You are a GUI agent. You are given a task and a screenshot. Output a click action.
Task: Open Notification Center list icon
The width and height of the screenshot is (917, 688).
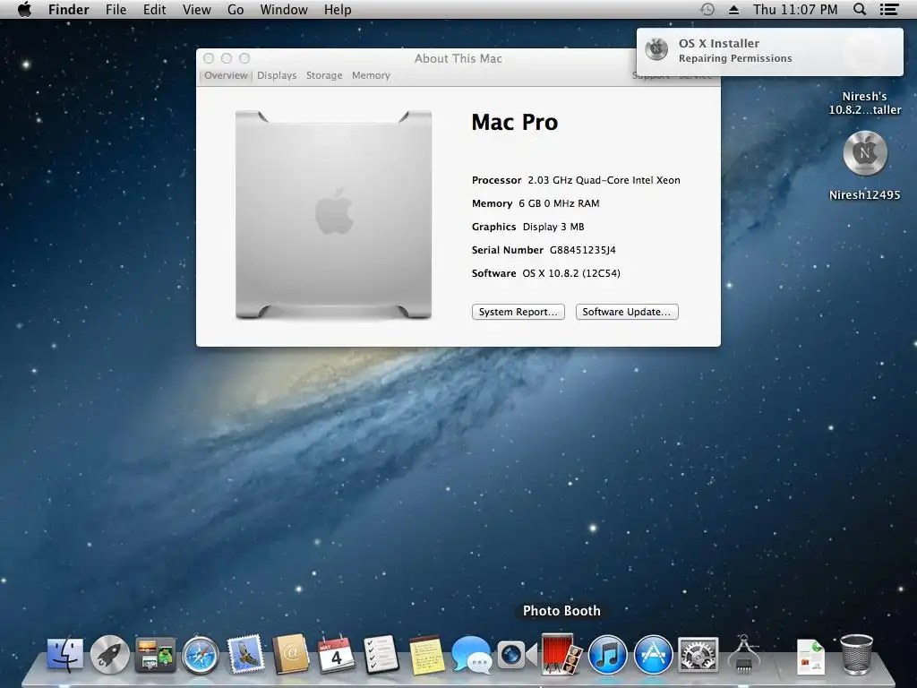[x=889, y=9]
